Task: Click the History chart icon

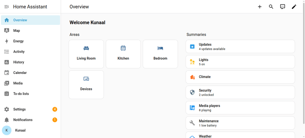Action: coord(7,62)
